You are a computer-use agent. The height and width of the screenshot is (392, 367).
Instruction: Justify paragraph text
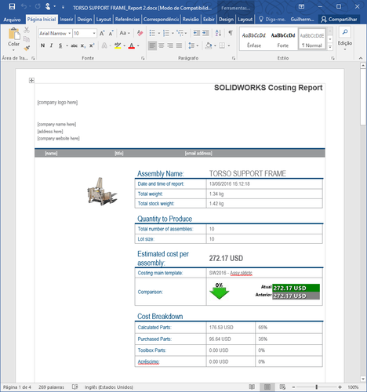coord(179,45)
